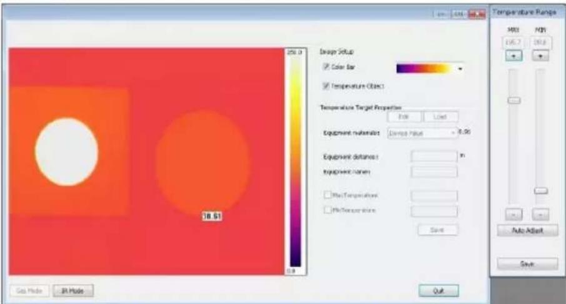Increase Max temperature with the plus button
566x304 pixels.
[x=514, y=56]
